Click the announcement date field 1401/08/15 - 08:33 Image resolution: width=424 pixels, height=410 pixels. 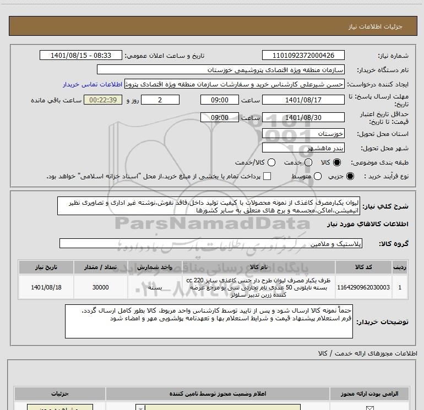[81, 55]
